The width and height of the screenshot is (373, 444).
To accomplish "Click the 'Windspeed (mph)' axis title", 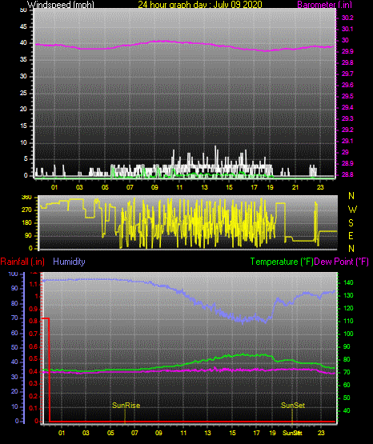I will click(x=61, y=5).
